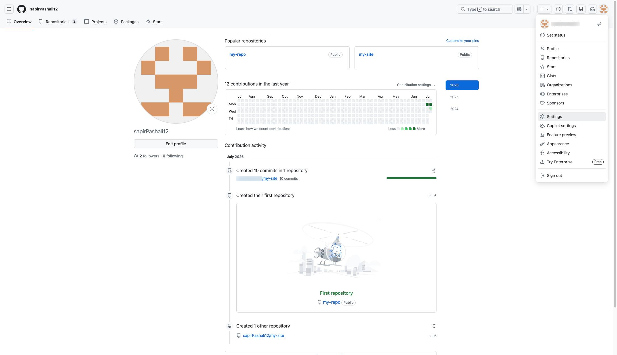Select Enterprises in the user menu
This screenshot has height=355, width=617.
click(x=572, y=94)
